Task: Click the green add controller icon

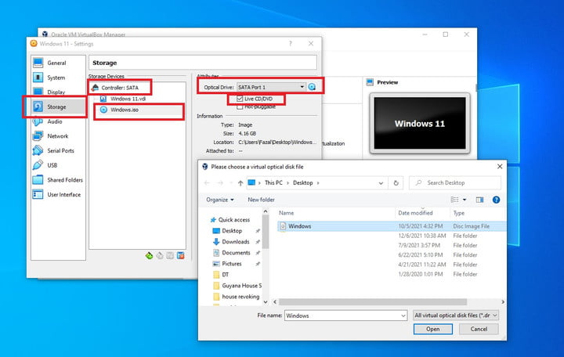Action: [x=149, y=256]
